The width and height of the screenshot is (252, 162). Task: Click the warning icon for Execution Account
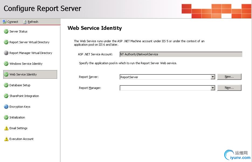pyautogui.click(x=6, y=139)
